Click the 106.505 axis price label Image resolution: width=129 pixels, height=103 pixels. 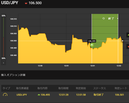[13, 34]
